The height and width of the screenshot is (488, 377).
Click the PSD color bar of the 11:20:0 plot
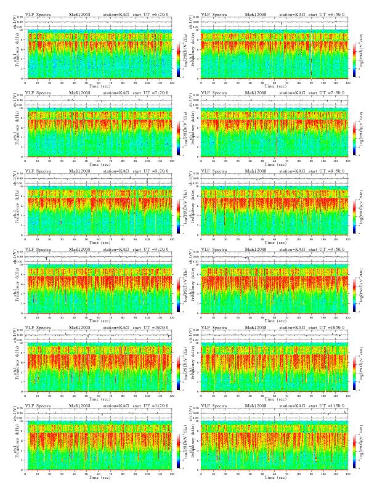click(178, 451)
